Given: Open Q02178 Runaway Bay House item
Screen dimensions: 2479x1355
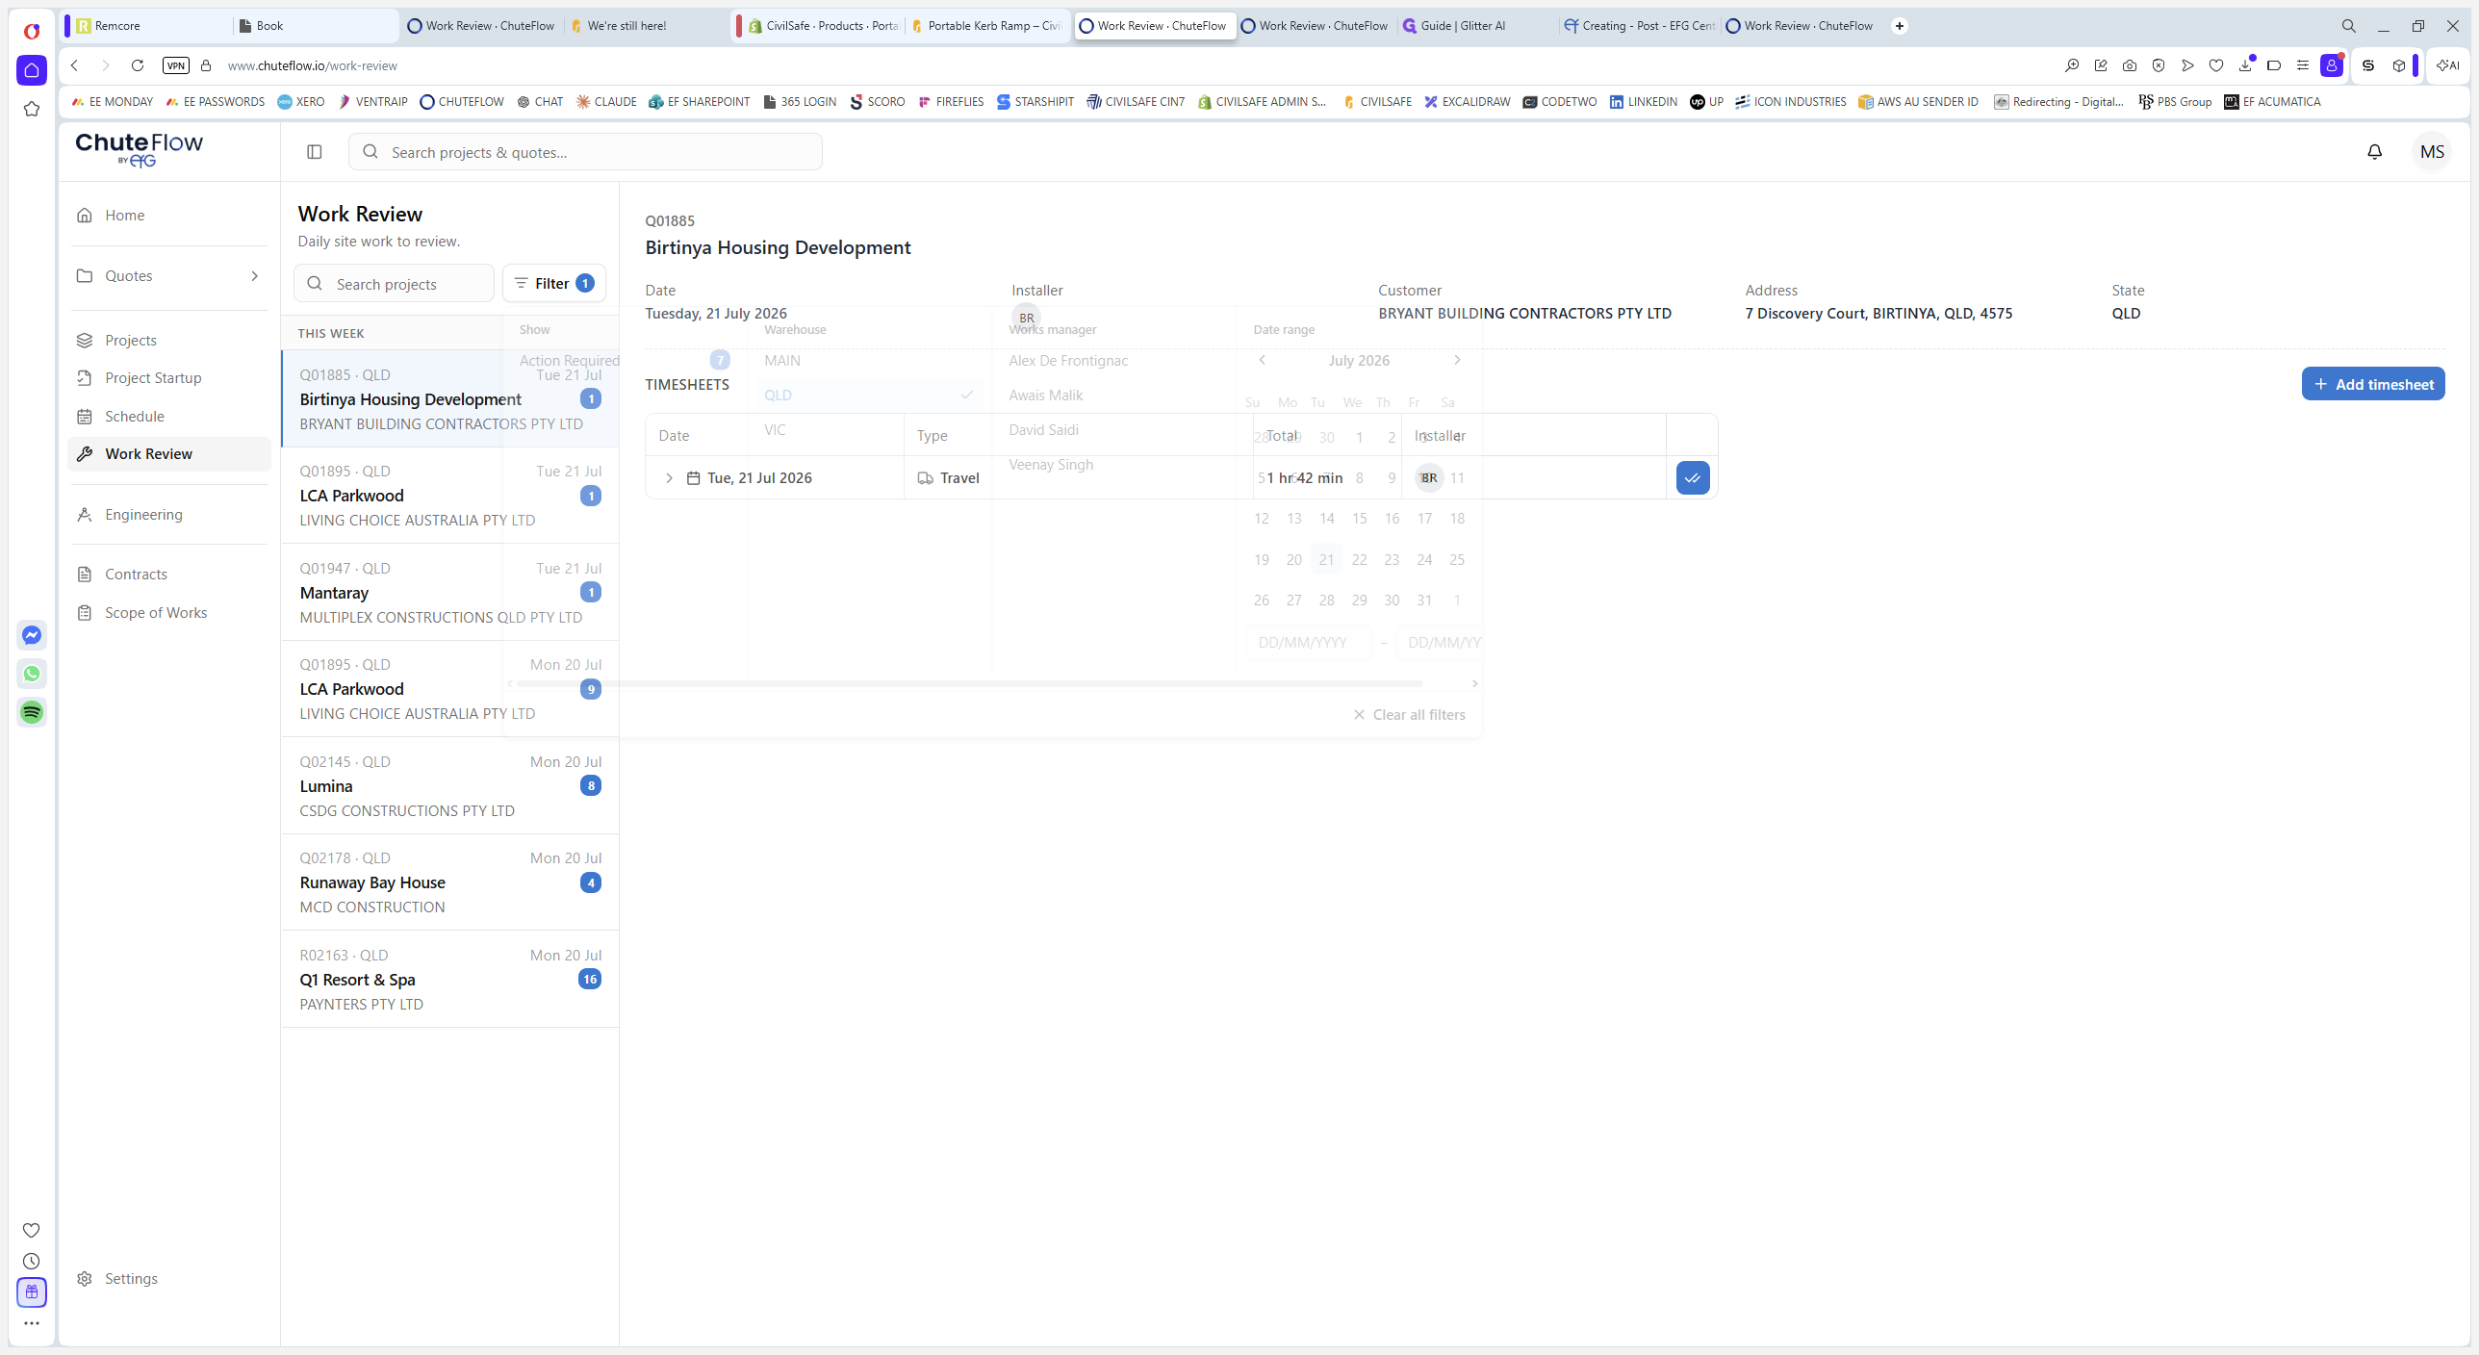Looking at the screenshot, I should tap(449, 882).
